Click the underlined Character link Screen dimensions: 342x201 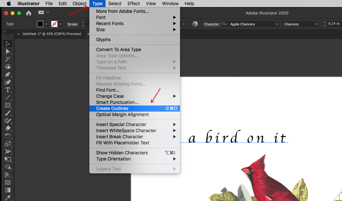[x=211, y=24]
